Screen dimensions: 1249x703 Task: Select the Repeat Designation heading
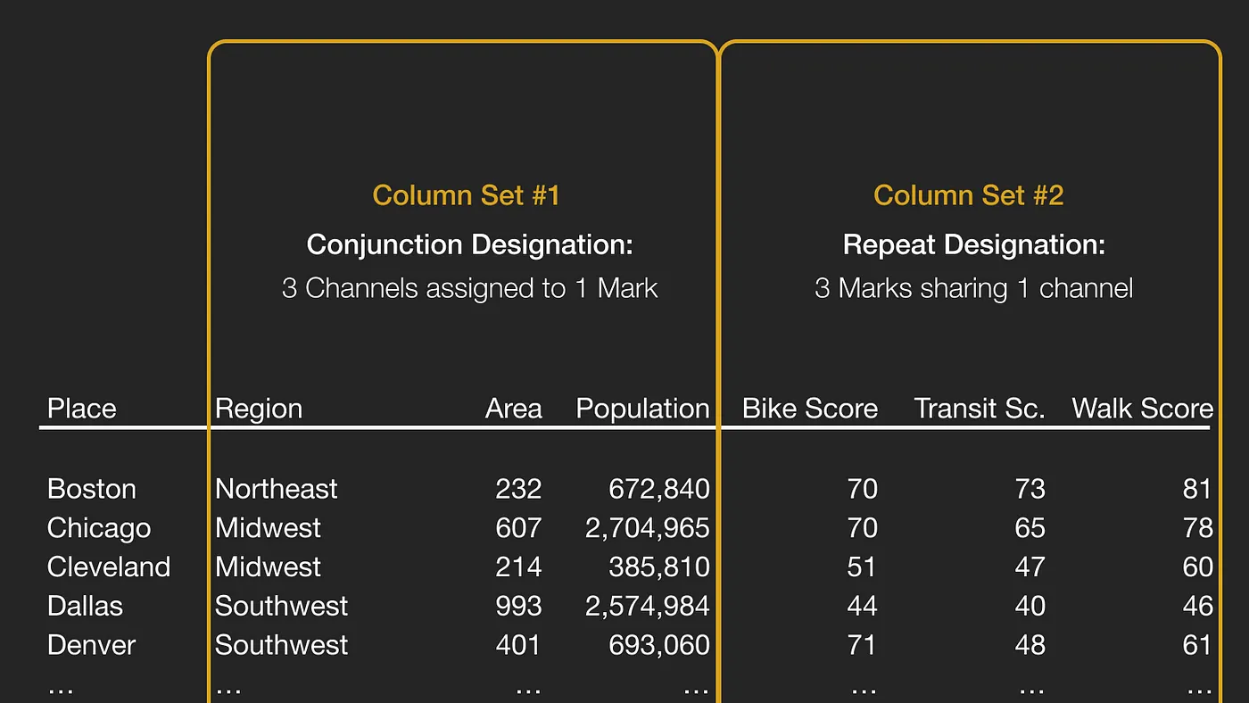(x=973, y=244)
